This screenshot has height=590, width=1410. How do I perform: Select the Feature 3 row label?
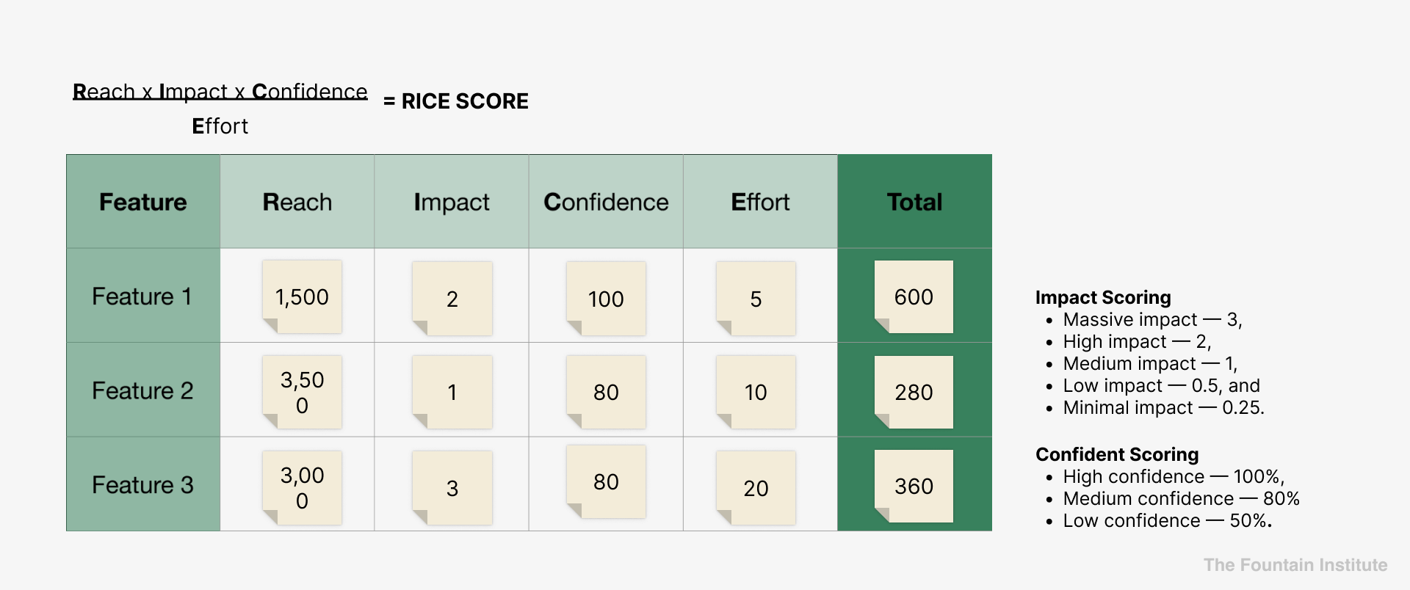(x=142, y=485)
